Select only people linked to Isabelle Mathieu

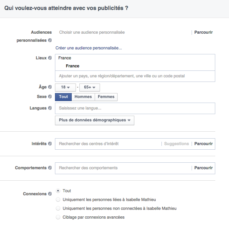58,199
